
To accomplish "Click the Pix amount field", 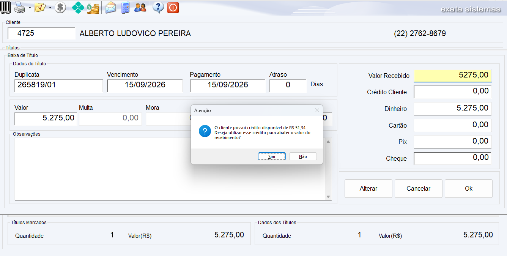I will (x=453, y=142).
